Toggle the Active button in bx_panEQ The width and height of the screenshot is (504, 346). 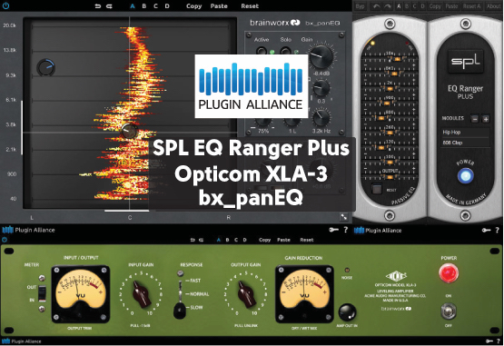tap(262, 51)
